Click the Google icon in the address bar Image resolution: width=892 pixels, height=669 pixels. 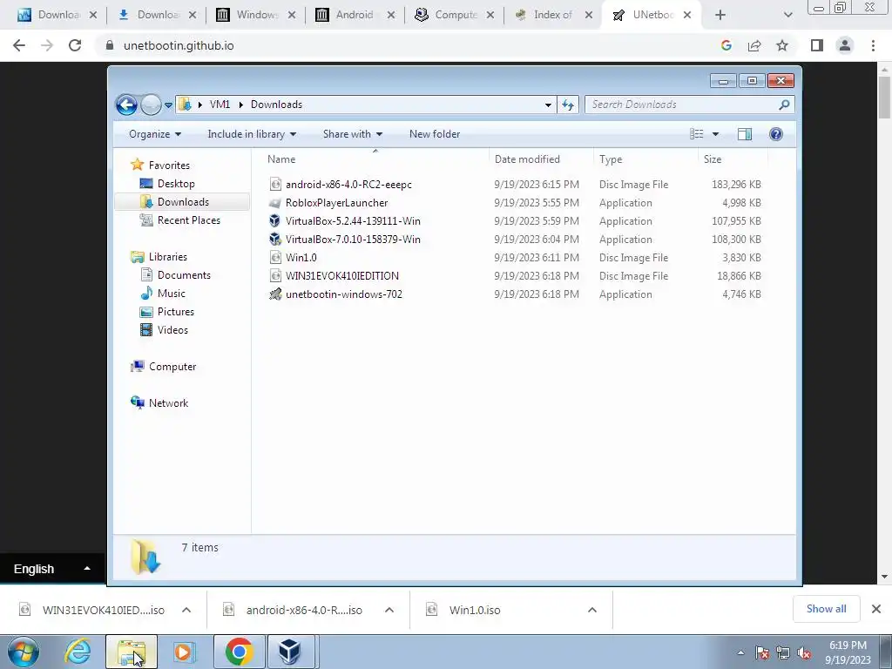coord(726,45)
